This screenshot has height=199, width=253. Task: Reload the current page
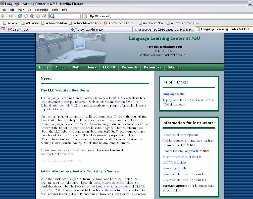[20, 16]
